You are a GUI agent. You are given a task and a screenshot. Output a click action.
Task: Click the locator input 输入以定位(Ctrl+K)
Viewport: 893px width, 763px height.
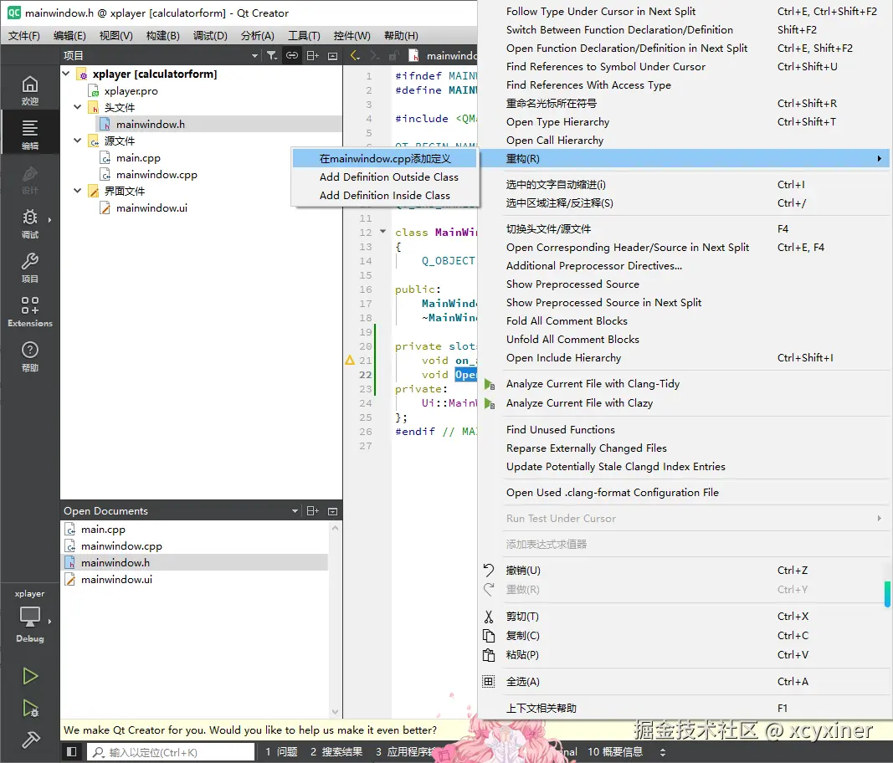[170, 751]
